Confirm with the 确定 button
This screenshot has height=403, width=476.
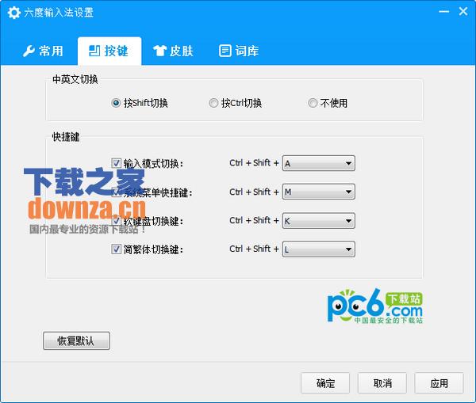tap(325, 383)
